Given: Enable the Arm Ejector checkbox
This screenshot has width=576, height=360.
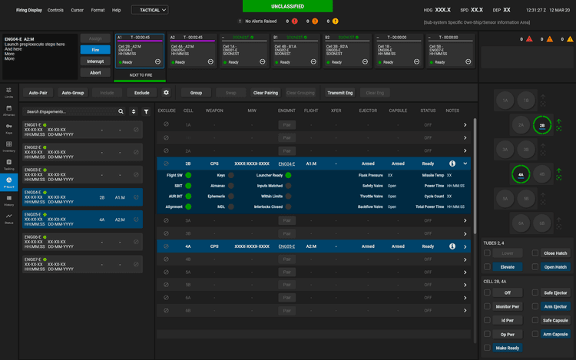Looking at the screenshot, I should (535, 306).
